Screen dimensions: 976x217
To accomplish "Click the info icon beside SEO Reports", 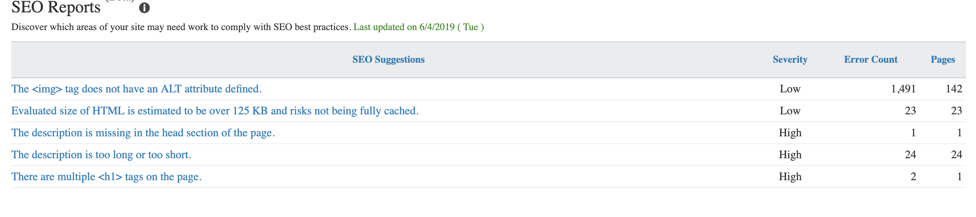I will (144, 7).
